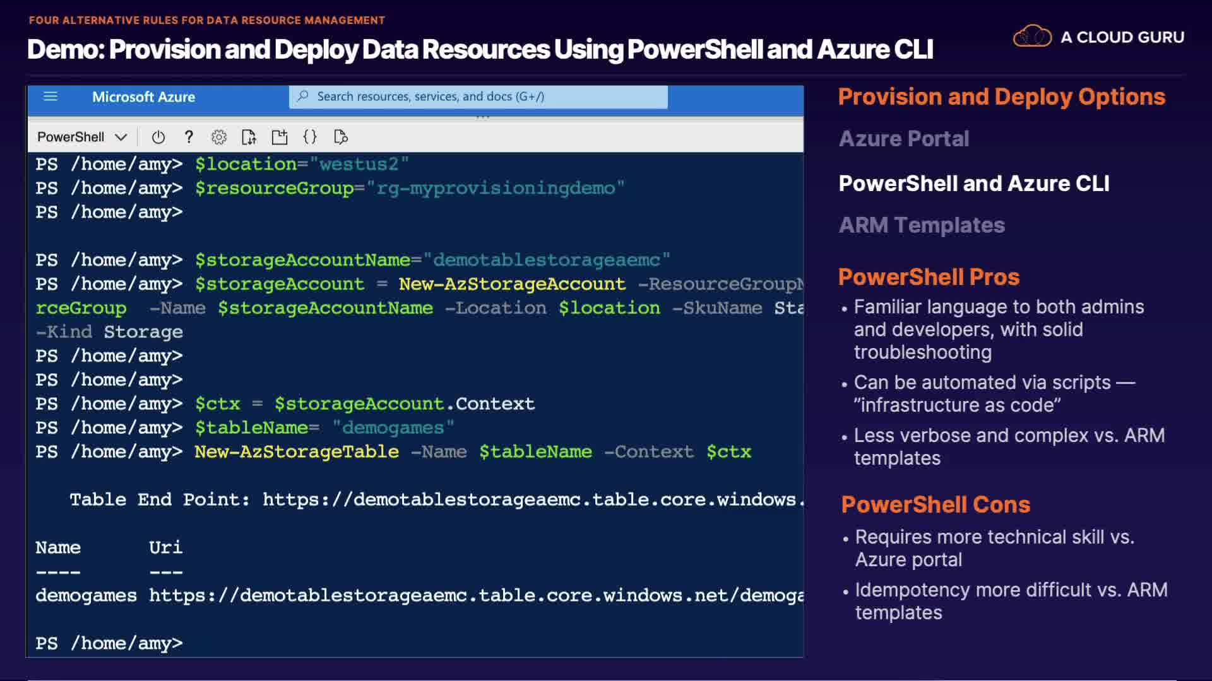The width and height of the screenshot is (1212, 681).
Task: Select ARM Templates option heading
Action: pyautogui.click(x=921, y=225)
